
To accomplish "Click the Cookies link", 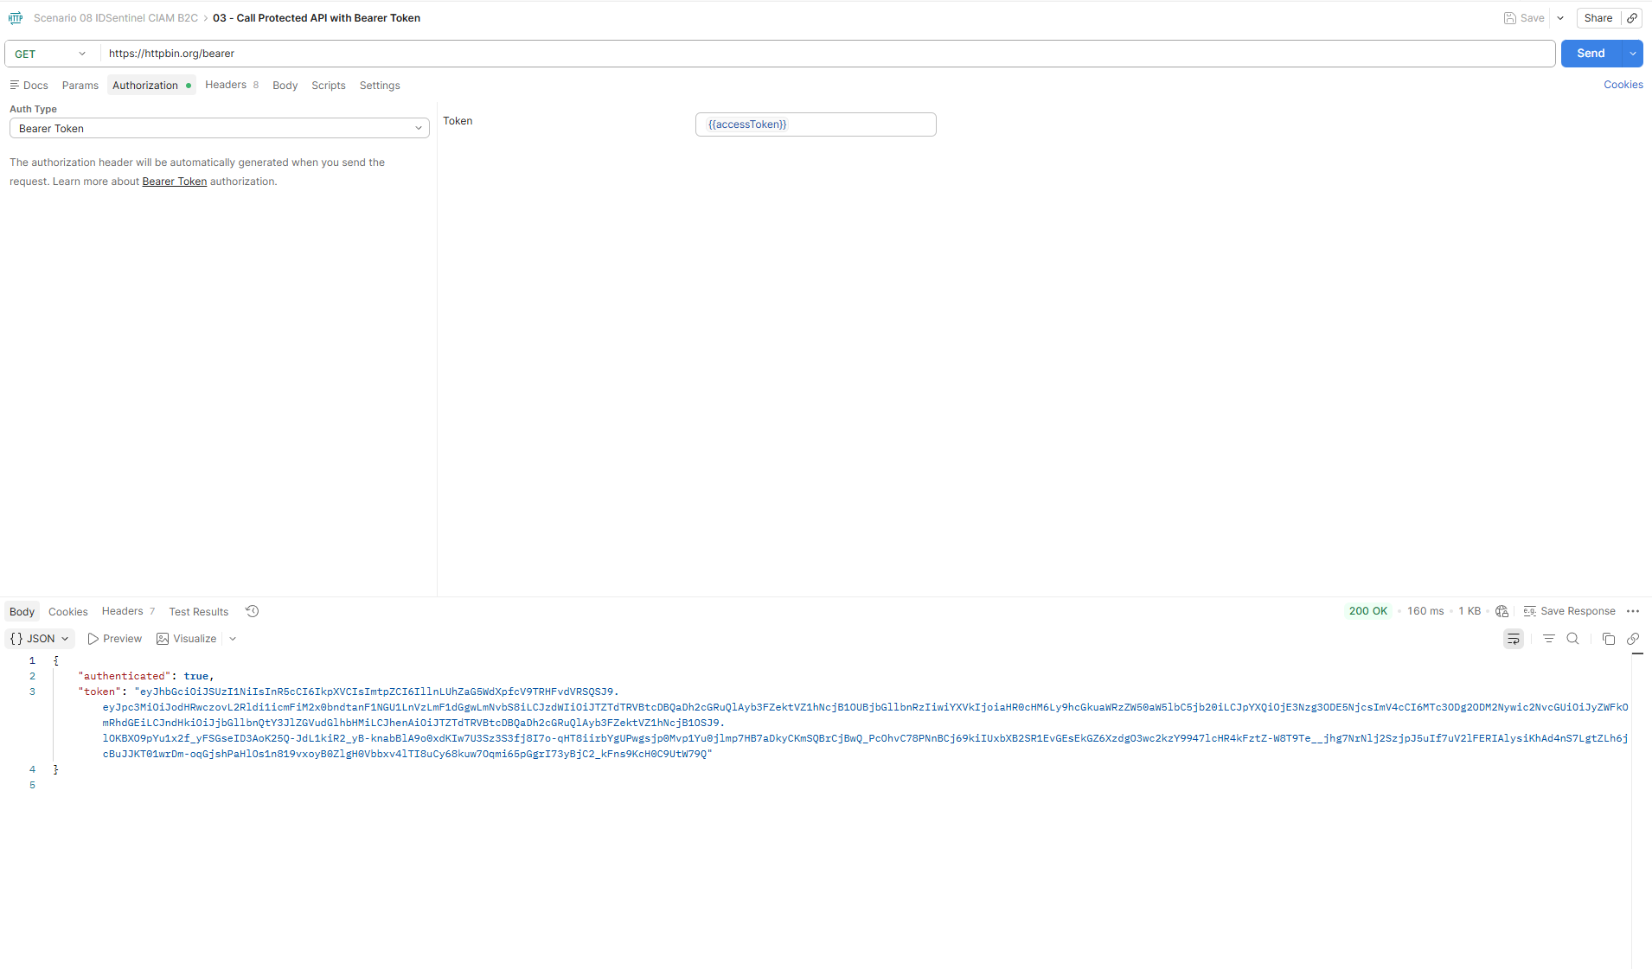I will [1623, 85].
